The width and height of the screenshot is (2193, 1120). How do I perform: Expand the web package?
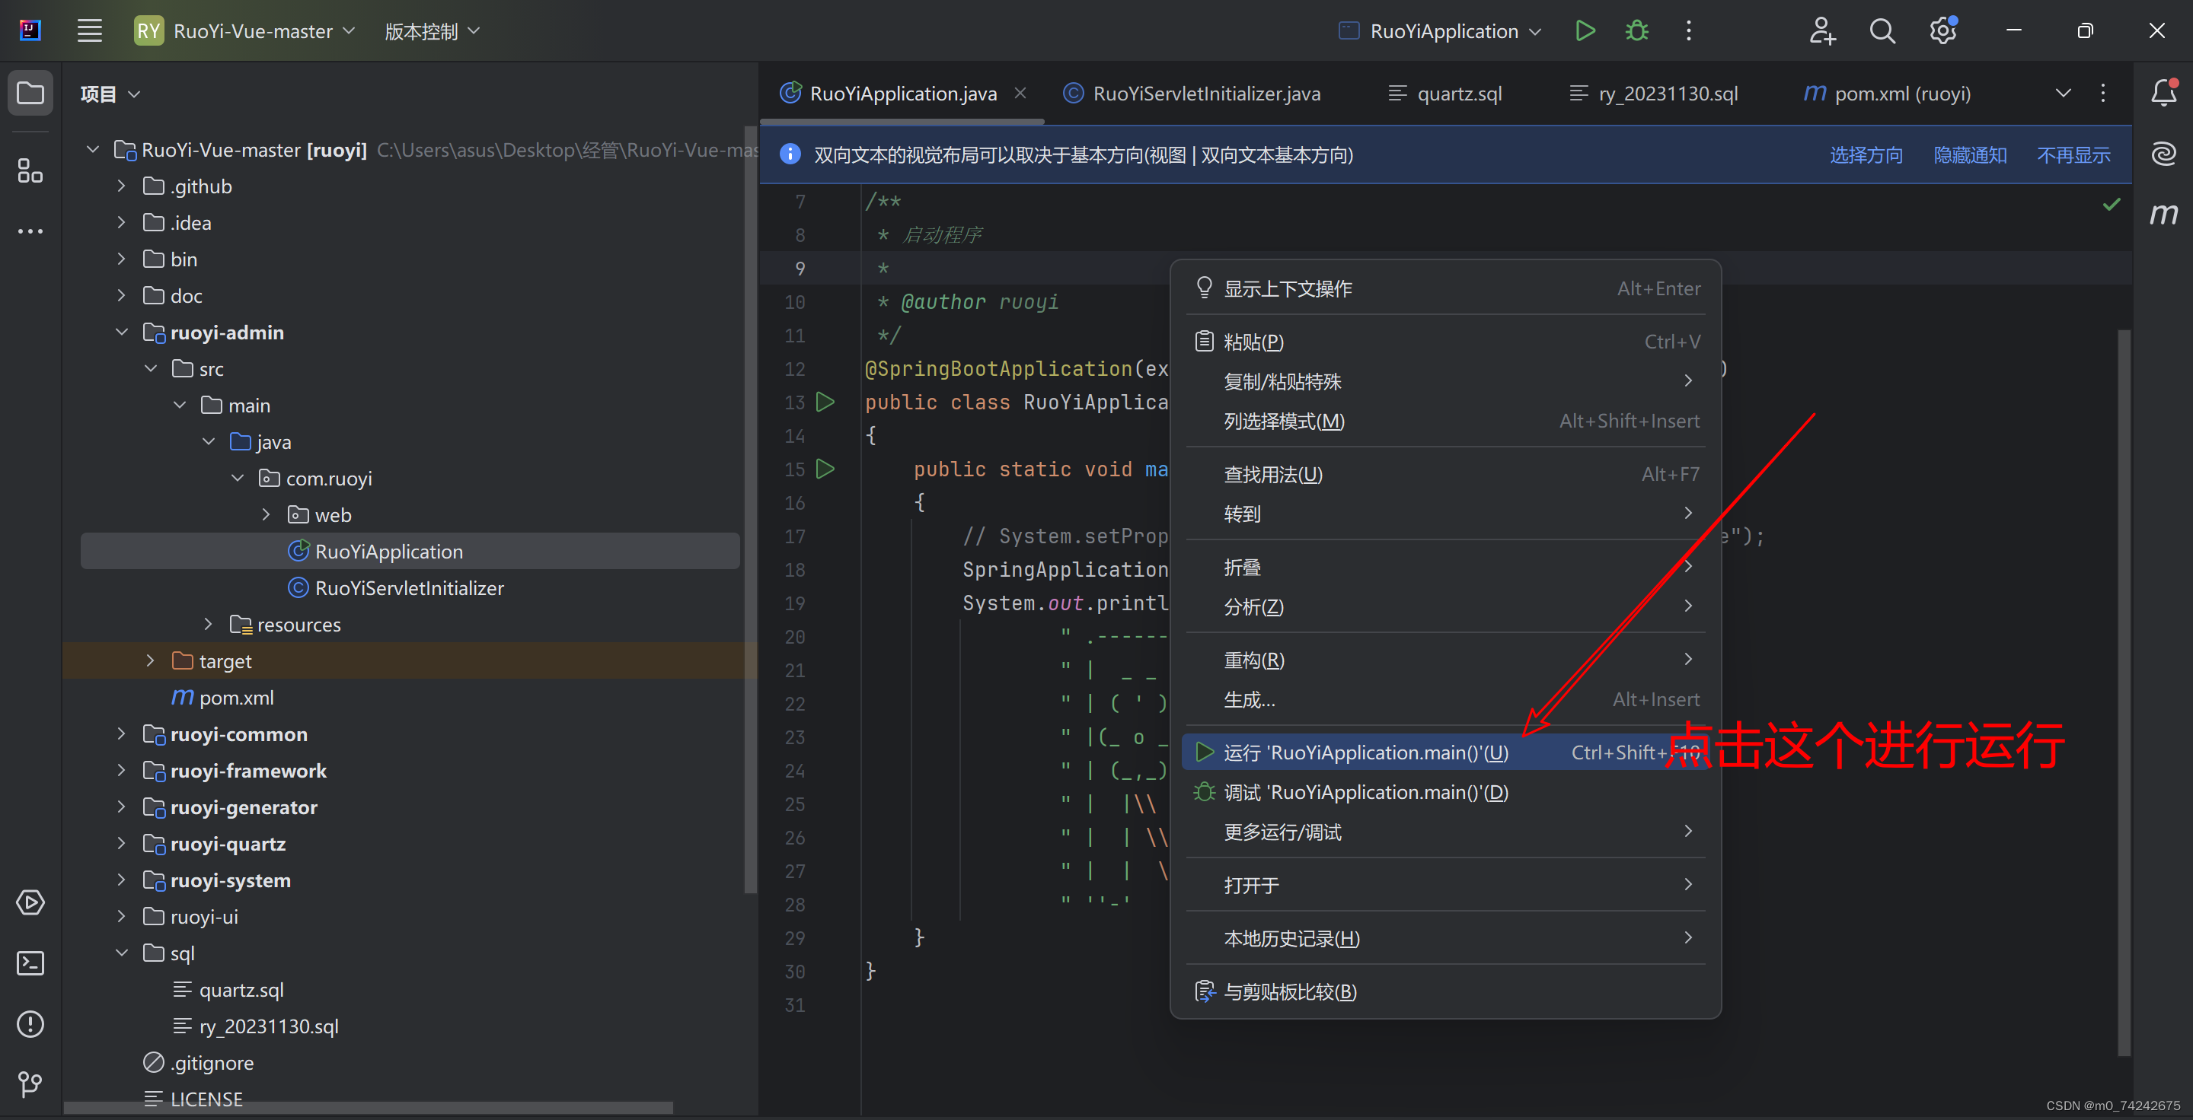[266, 514]
